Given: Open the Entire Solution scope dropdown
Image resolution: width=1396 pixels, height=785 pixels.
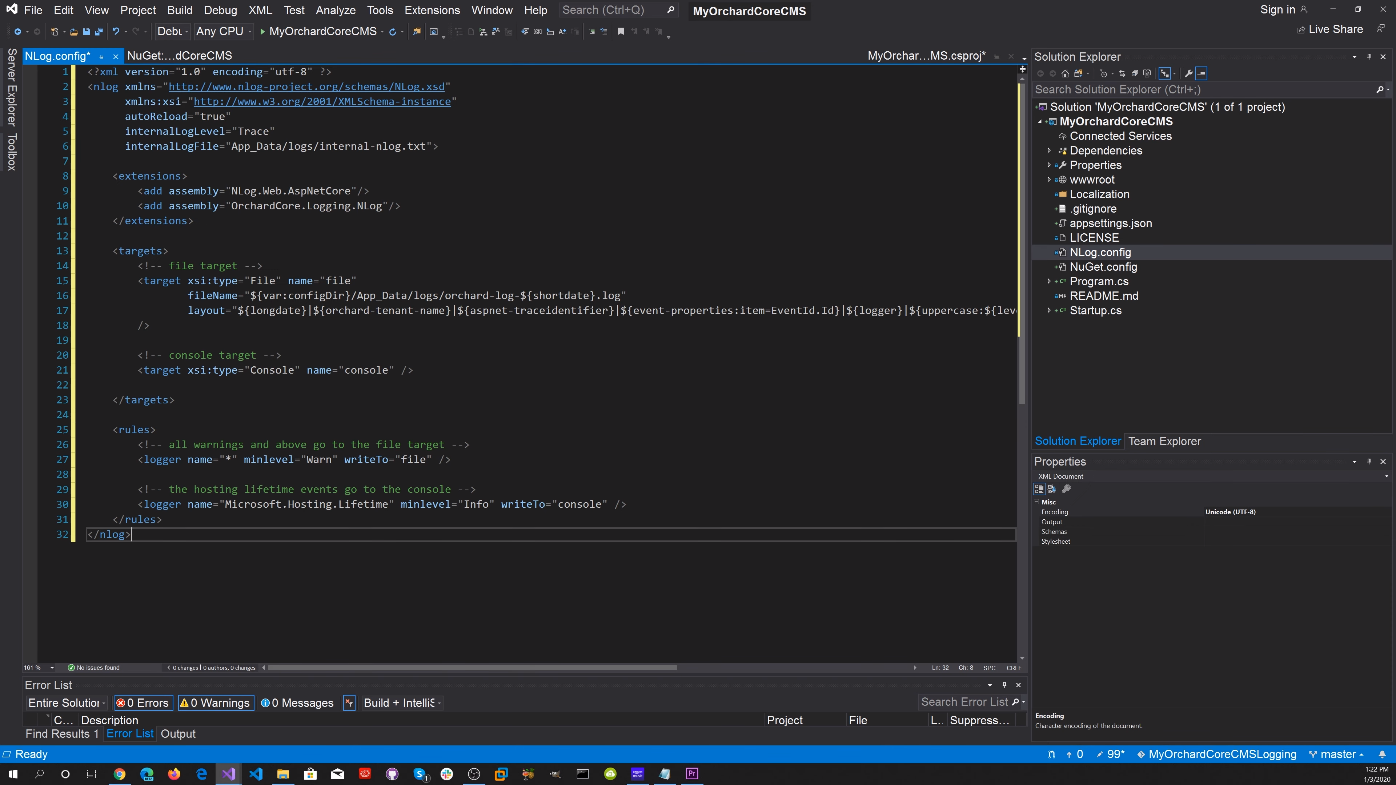Looking at the screenshot, I should click(x=67, y=703).
